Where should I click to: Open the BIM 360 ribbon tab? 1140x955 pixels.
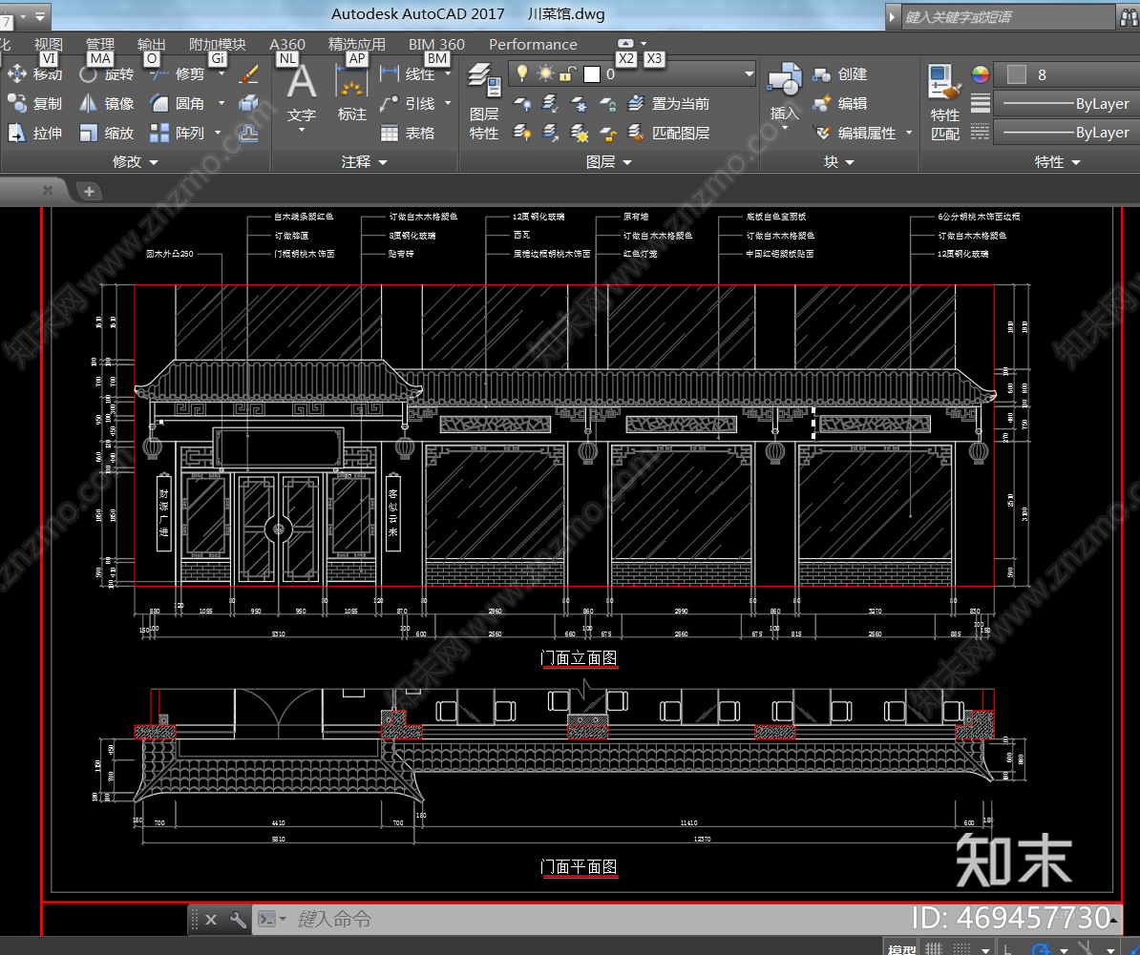point(436,44)
